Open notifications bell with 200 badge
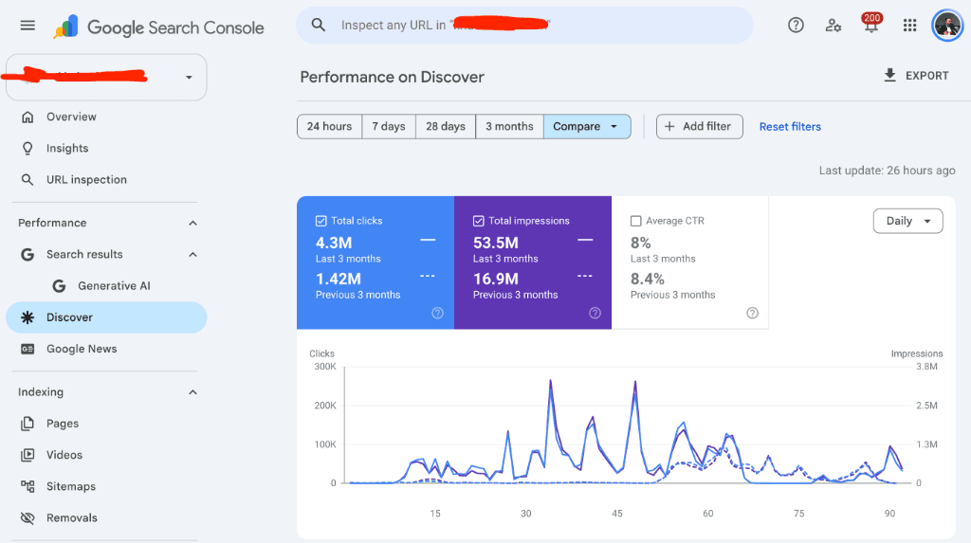This screenshot has width=971, height=543. click(x=871, y=24)
